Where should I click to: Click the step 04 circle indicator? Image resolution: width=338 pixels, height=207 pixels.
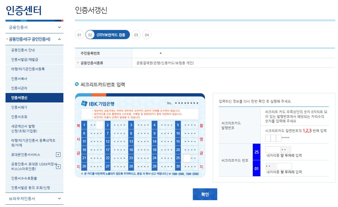tap(147, 35)
